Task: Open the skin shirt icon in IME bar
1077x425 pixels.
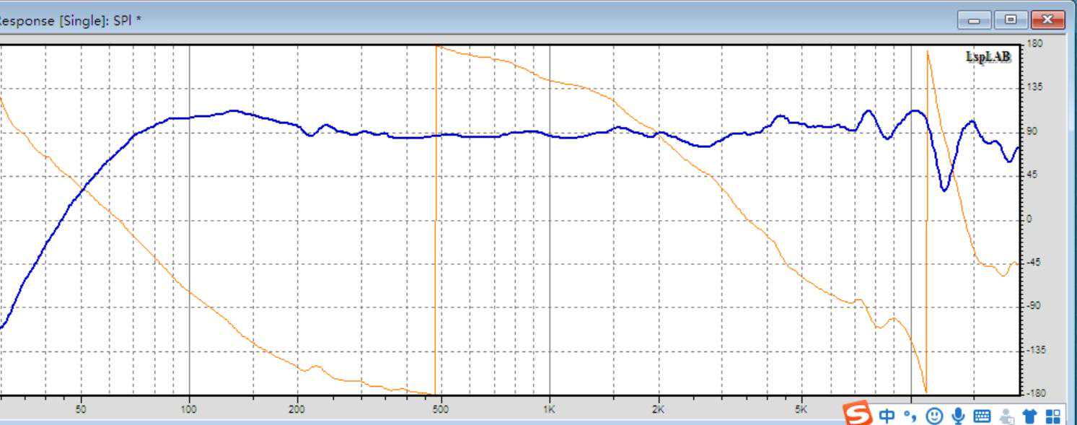Action: [x=1029, y=416]
